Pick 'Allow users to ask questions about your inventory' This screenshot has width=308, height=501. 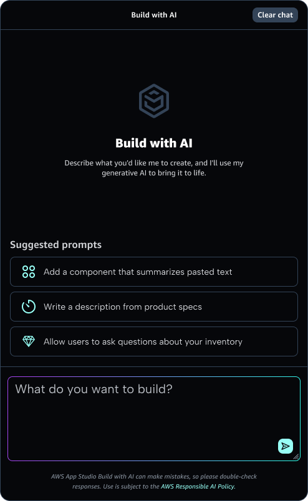click(x=154, y=341)
